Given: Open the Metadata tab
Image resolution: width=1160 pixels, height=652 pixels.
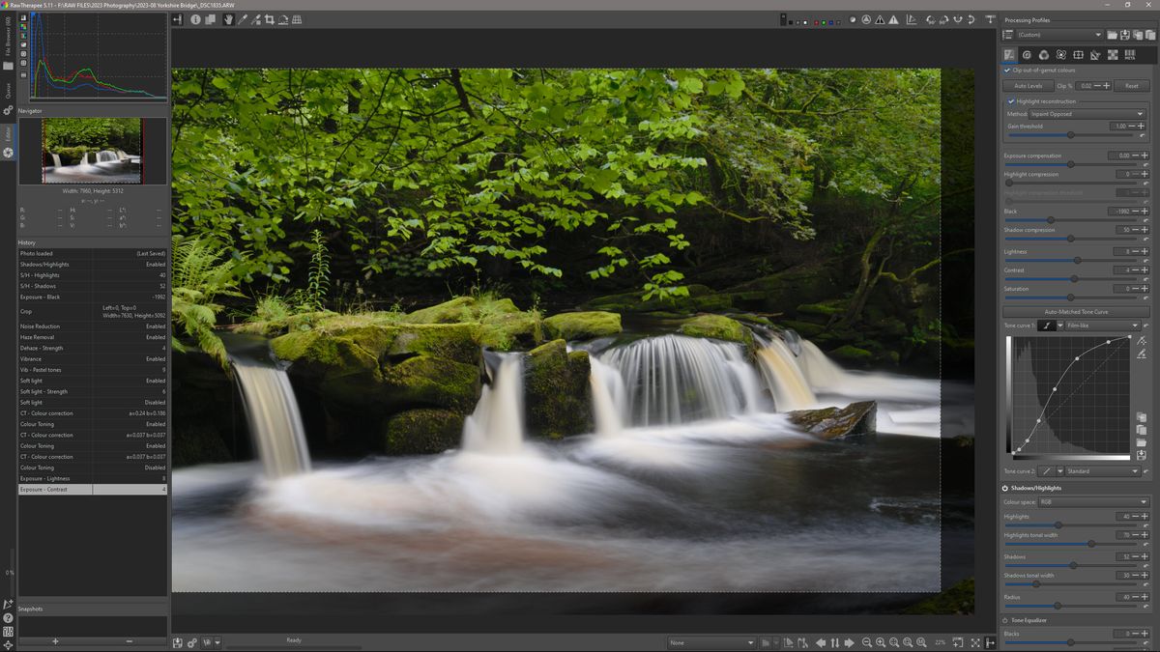Looking at the screenshot, I should [x=1130, y=55].
